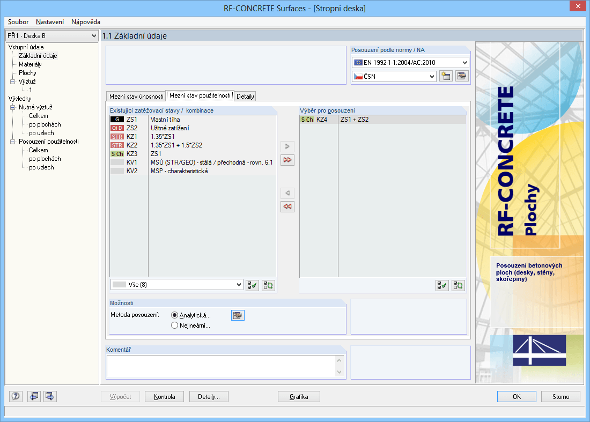The image size is (590, 422).
Task: Collapse the Posouzení použitelnosti tree node
Action: (12, 142)
